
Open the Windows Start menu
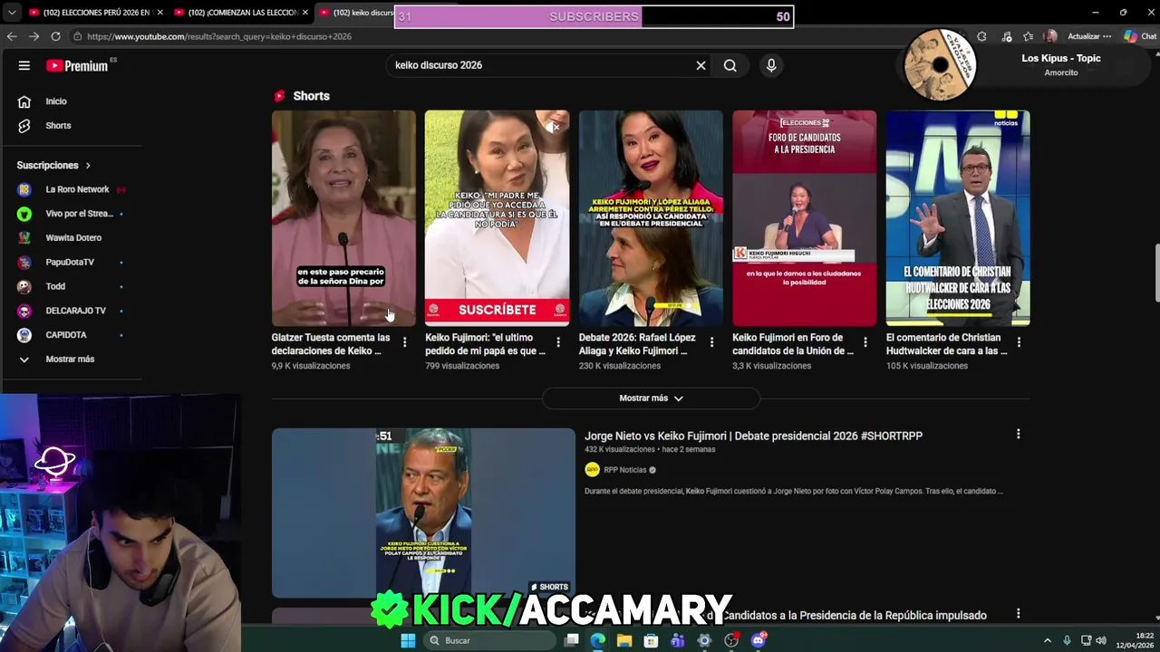click(x=408, y=640)
